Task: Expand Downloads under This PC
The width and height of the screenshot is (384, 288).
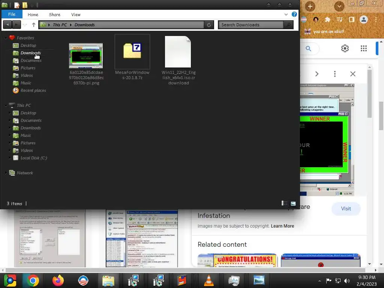Action: click(x=10, y=128)
